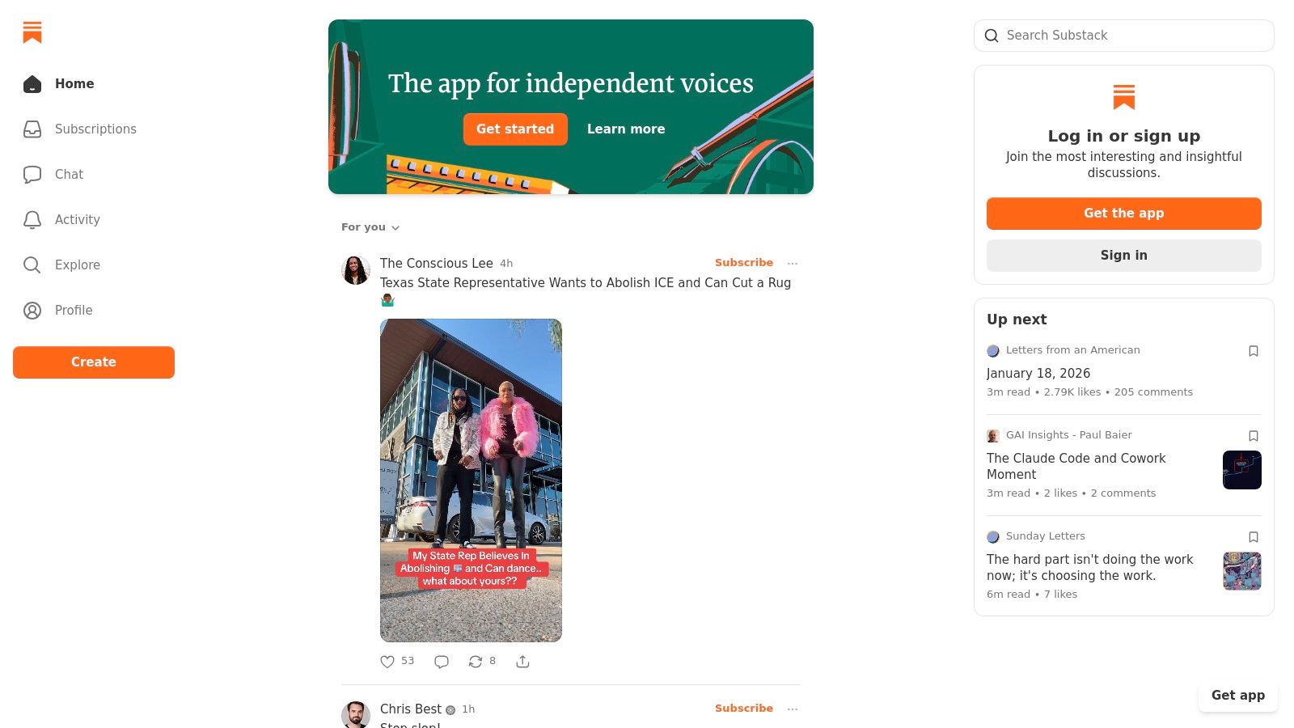Expand the For you feed dropdown
Screen dimensions: 1294x728
[x=370, y=227]
